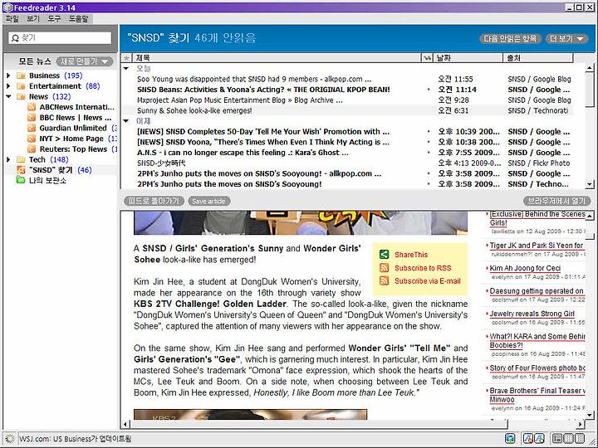Click the first font size icon in status bar
This screenshot has height=448, width=598.
tap(528, 439)
